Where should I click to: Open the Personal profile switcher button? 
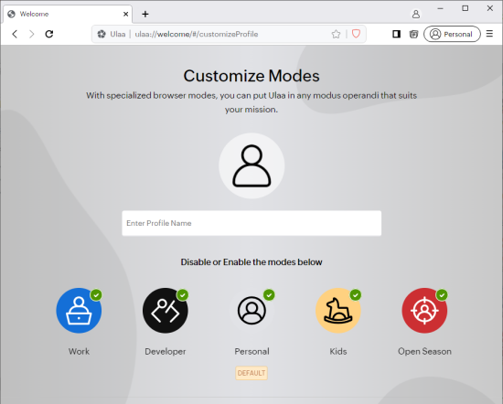point(452,34)
